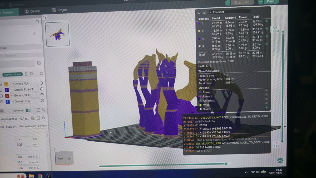Click the red filament 6 color swatch
The width and height of the screenshot is (316, 178).
pos(7,96)
